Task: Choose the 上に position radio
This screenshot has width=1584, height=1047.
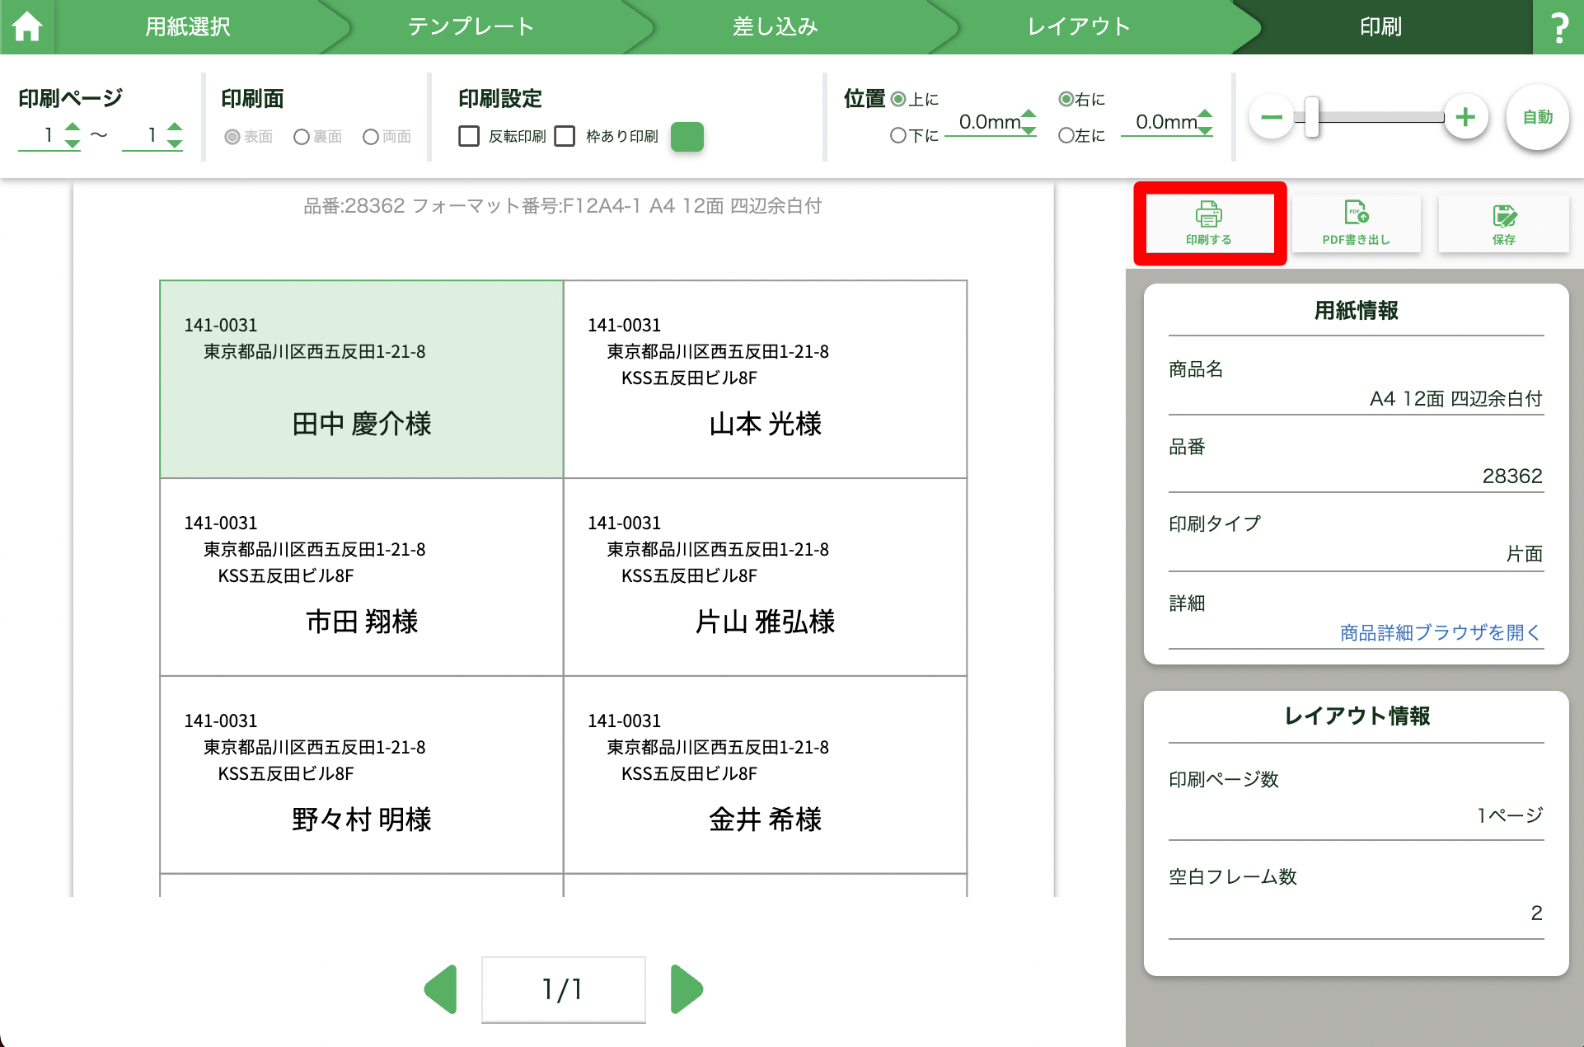Action: point(898,99)
